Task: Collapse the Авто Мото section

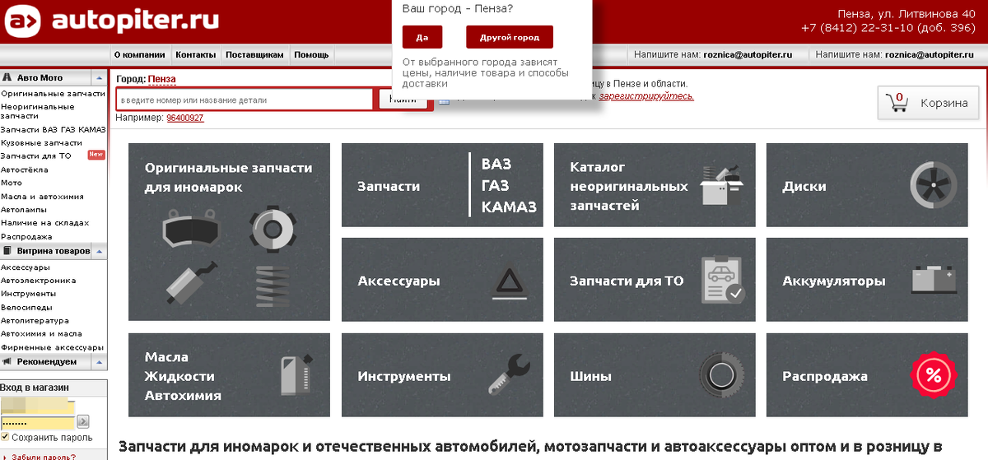Action: 99,78
